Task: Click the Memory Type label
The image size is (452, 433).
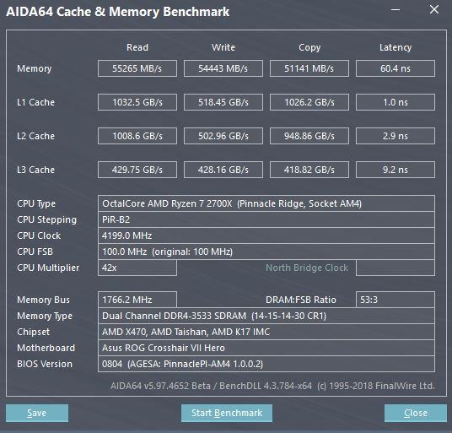Action: click(x=45, y=317)
